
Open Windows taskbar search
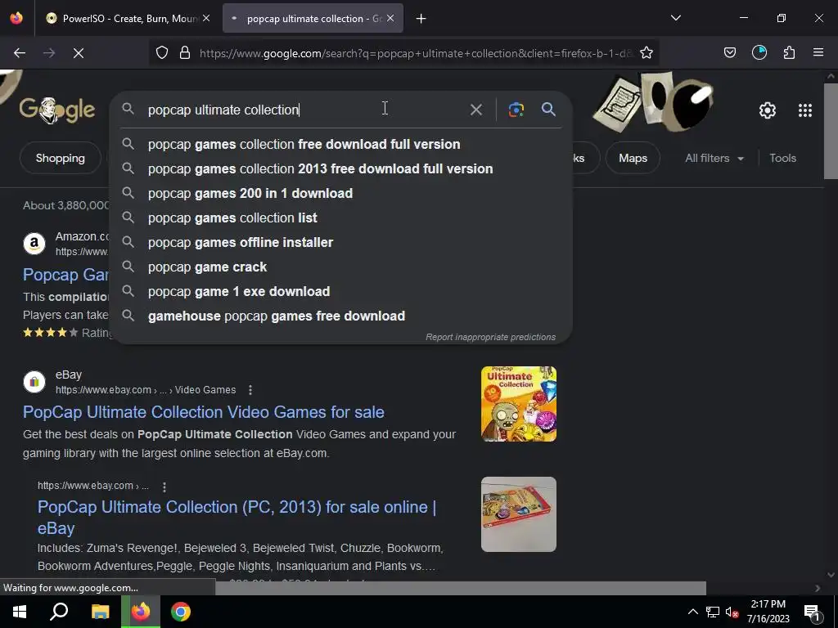pos(59,612)
